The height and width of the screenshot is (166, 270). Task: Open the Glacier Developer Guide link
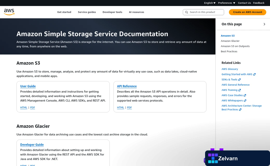tap(32, 145)
